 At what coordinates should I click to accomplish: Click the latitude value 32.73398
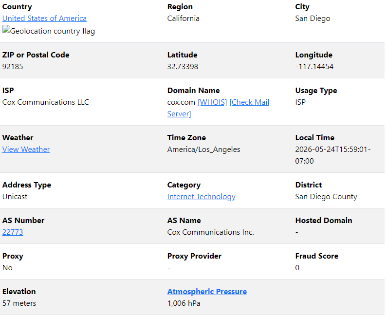(183, 67)
